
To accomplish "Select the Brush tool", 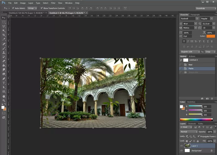I will 4,48.
